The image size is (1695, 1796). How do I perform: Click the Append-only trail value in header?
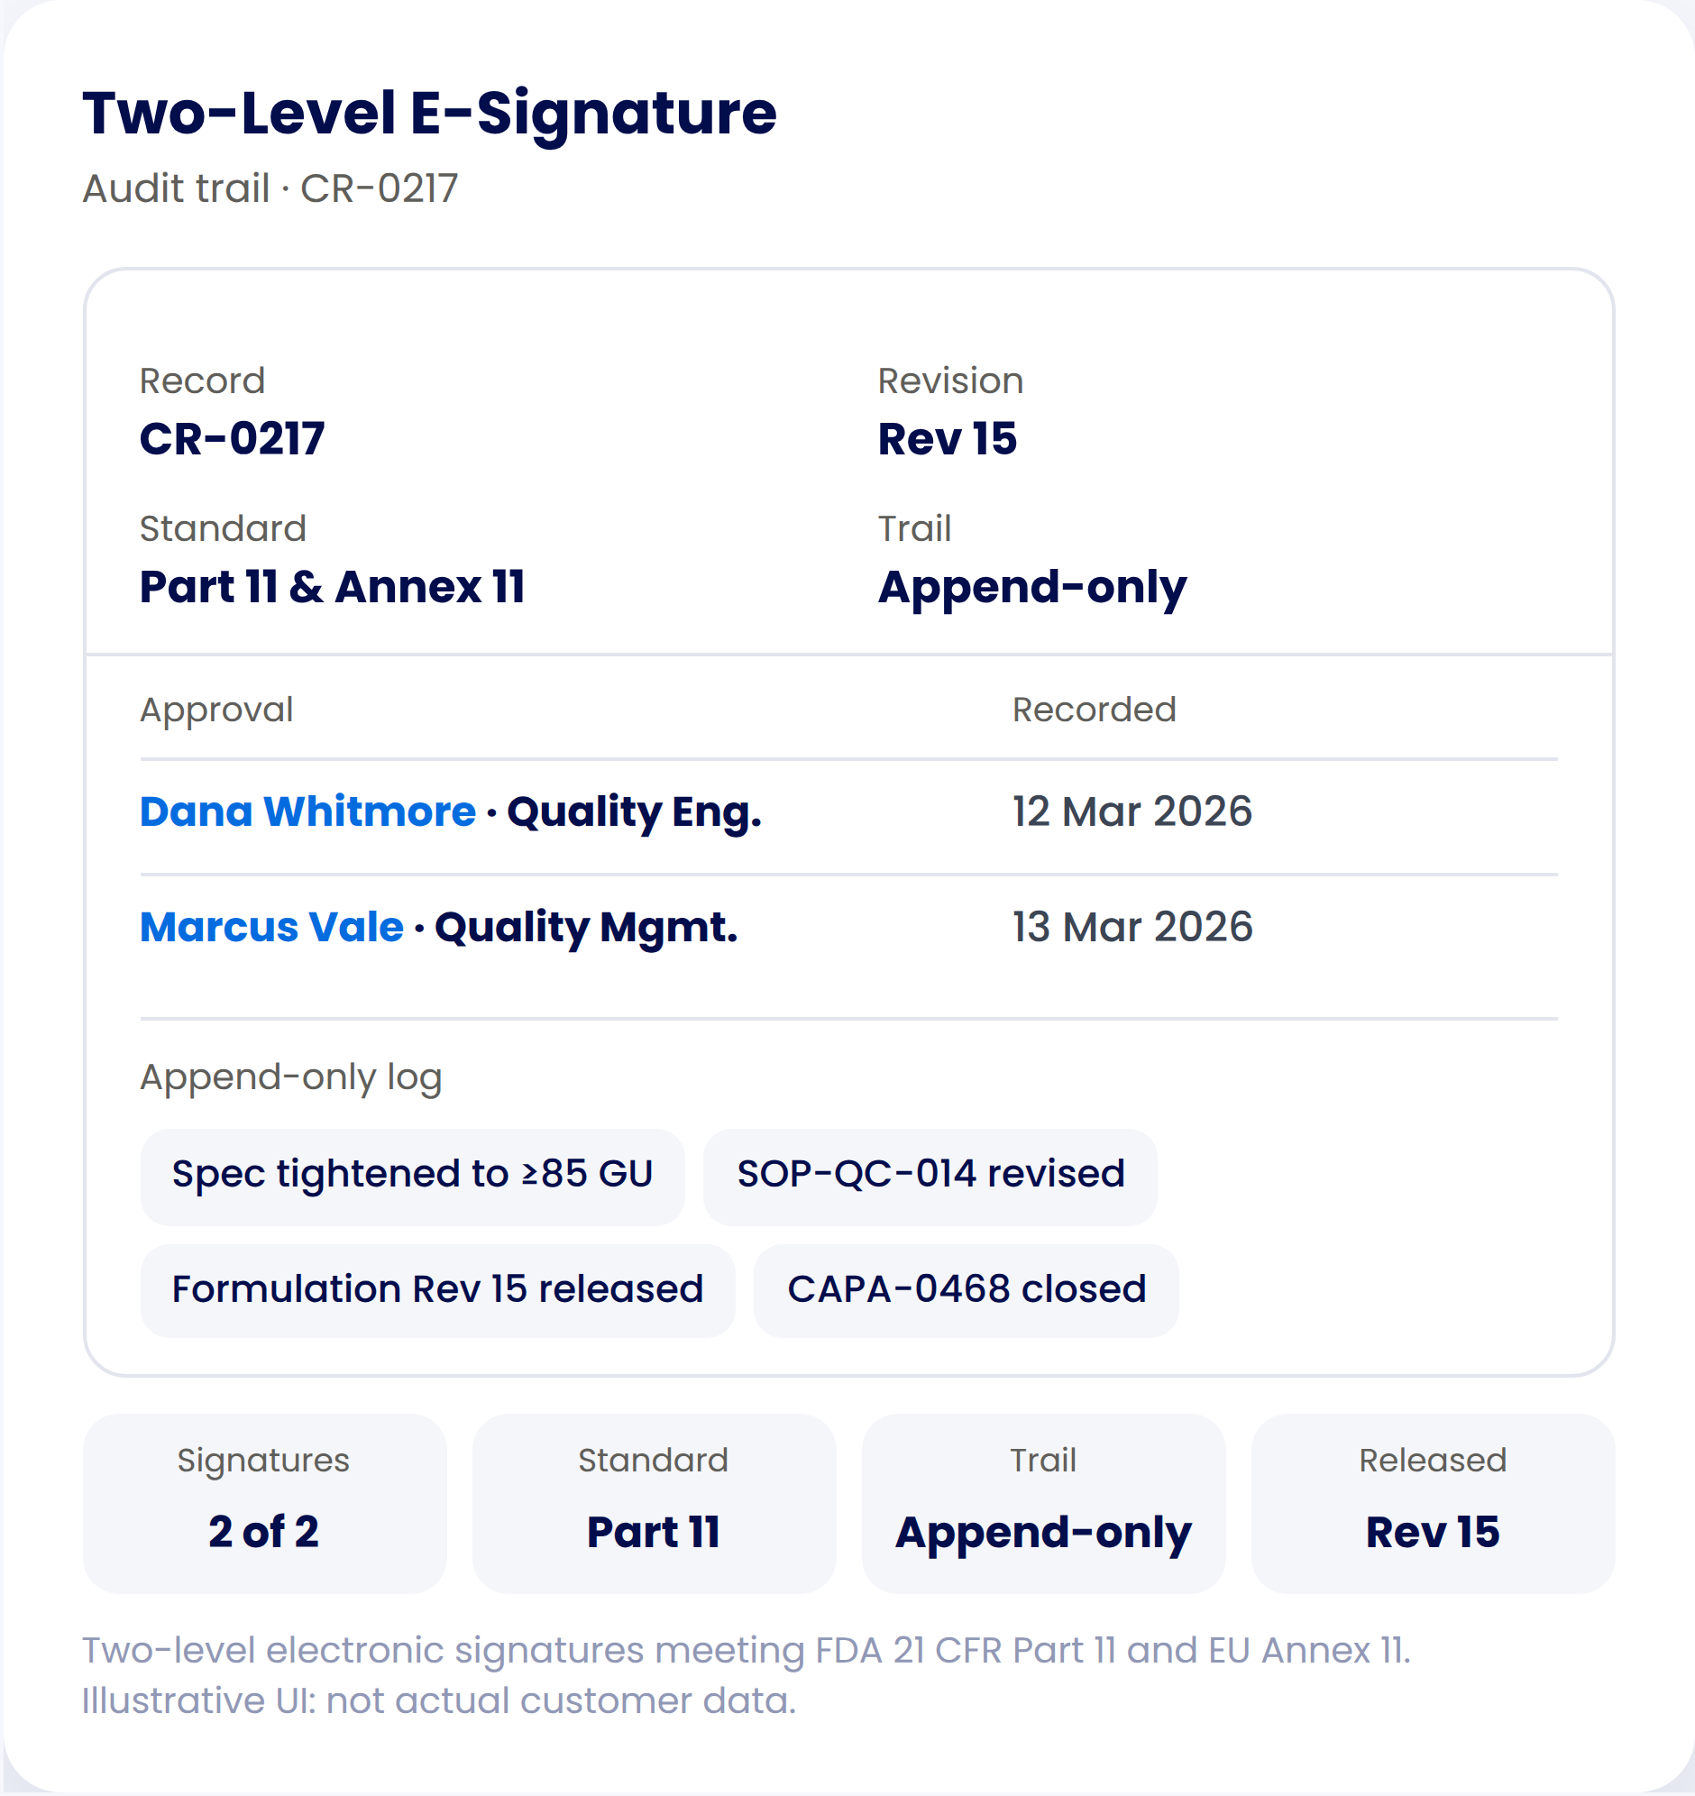coord(1032,589)
